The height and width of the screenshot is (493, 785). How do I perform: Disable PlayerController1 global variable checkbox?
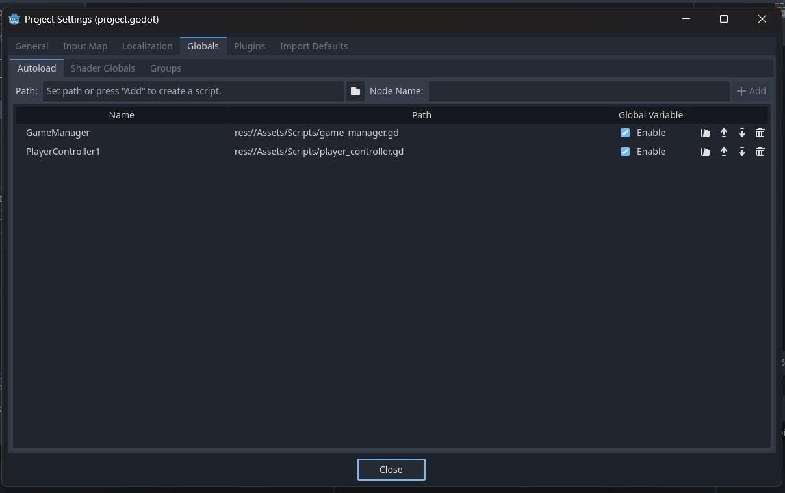[x=625, y=152]
